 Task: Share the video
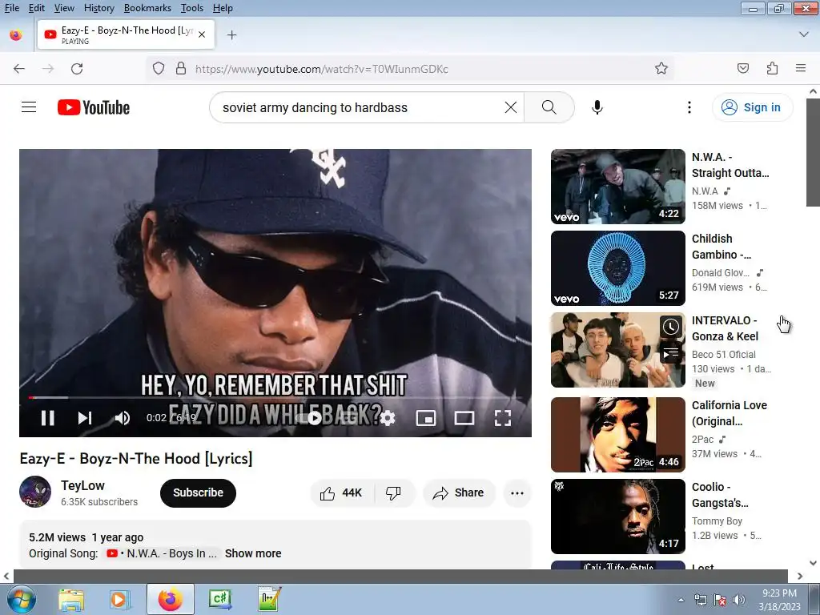pos(459,492)
